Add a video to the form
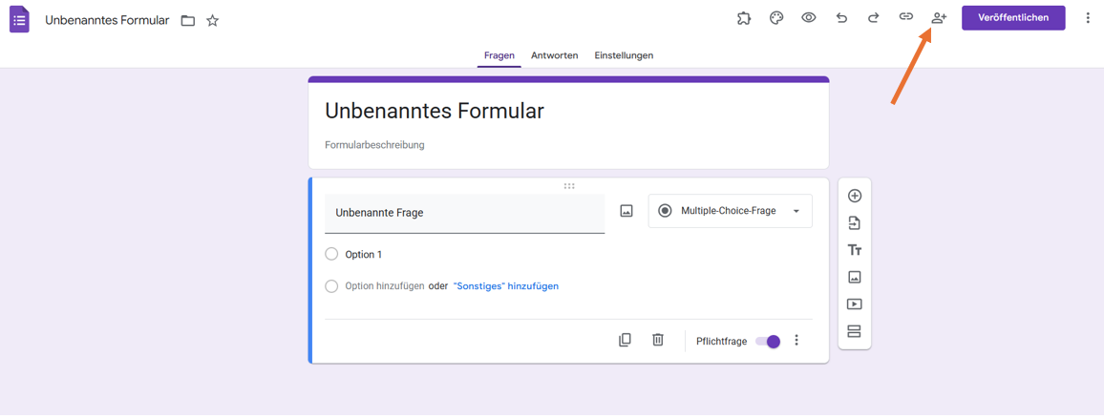Image resolution: width=1104 pixels, height=419 pixels. tap(855, 304)
